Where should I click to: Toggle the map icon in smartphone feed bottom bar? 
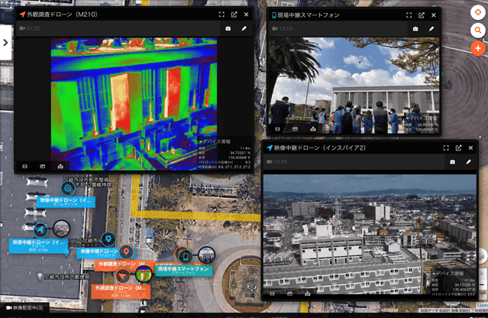tap(313, 129)
